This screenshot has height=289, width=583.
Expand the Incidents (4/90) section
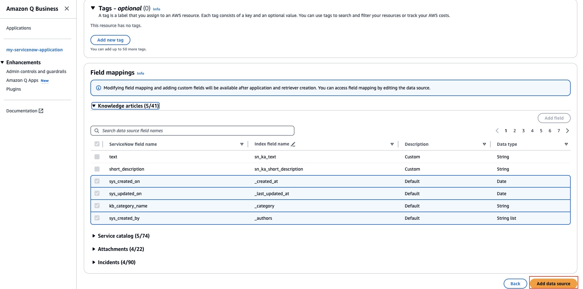(x=114, y=262)
